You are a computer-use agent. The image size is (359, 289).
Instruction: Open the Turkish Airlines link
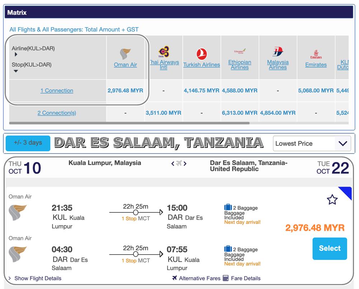coord(202,65)
